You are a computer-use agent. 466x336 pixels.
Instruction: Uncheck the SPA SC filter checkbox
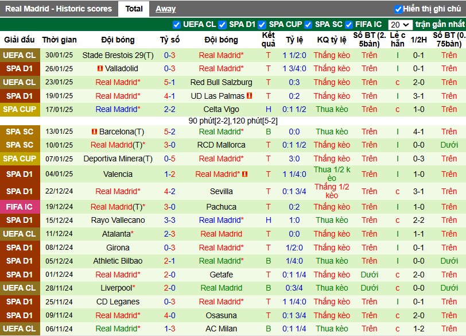click(308, 25)
